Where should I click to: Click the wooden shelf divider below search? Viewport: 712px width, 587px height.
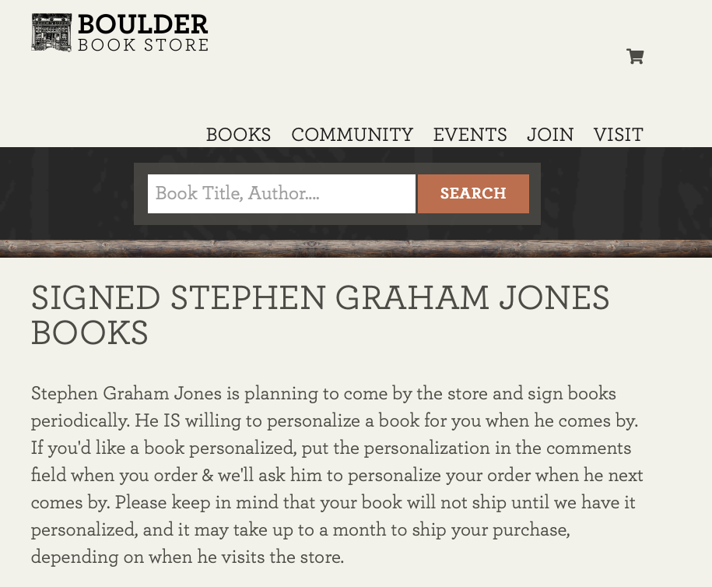(356, 249)
